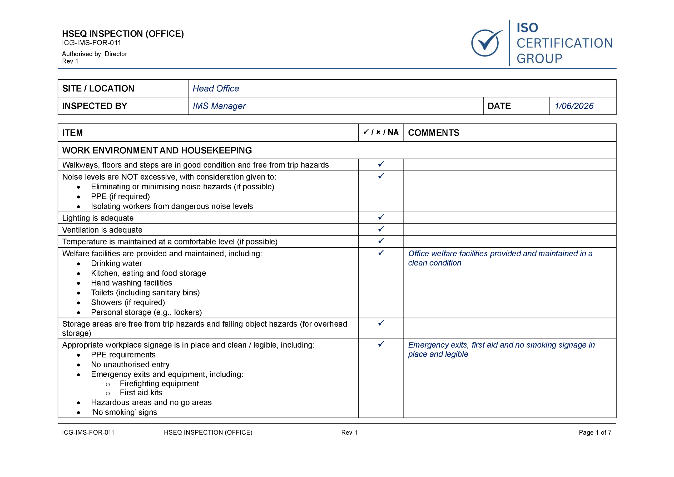Click the tick / cross / NA column header
Viewport: 674px width, 477px height.
(381, 132)
